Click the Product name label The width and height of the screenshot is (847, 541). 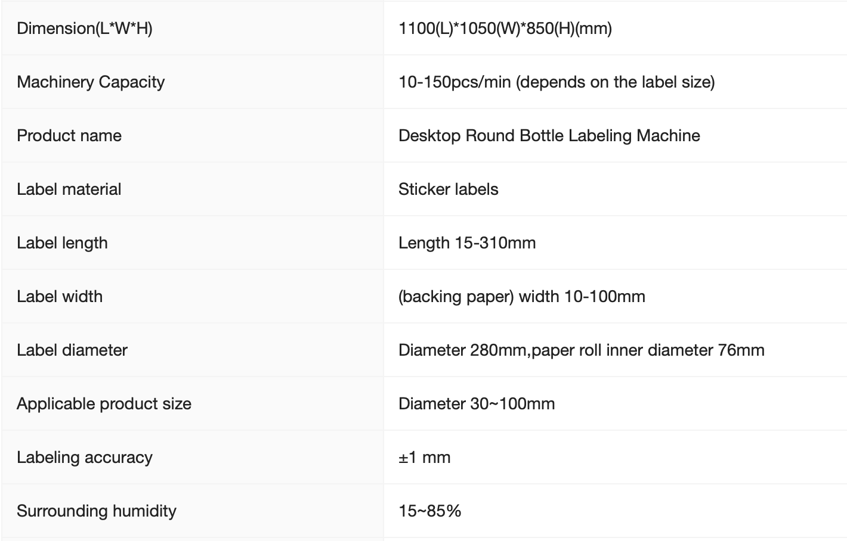tap(69, 135)
